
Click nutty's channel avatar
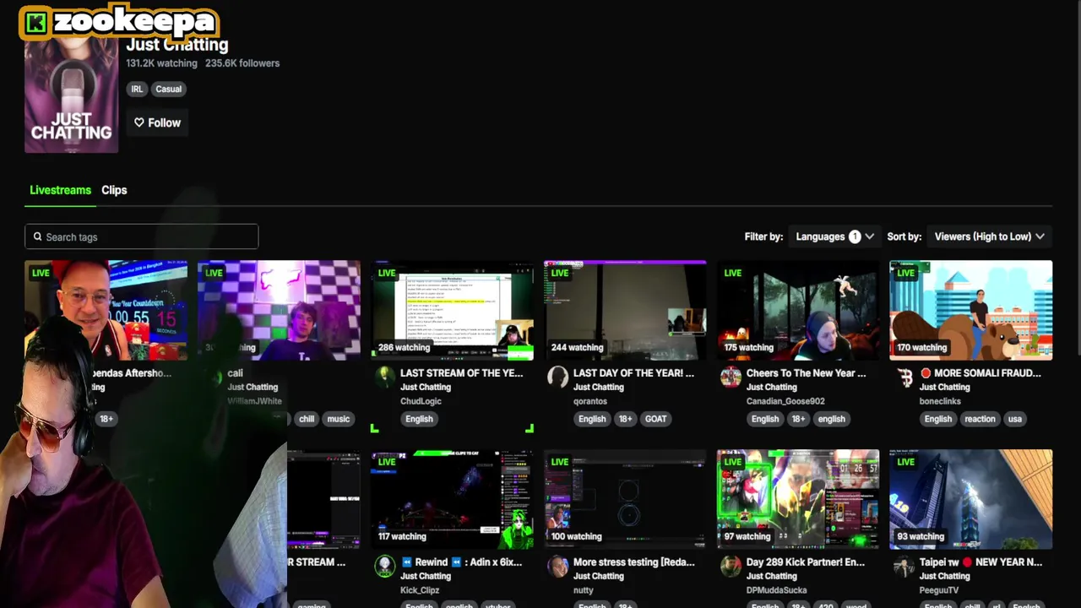click(557, 566)
